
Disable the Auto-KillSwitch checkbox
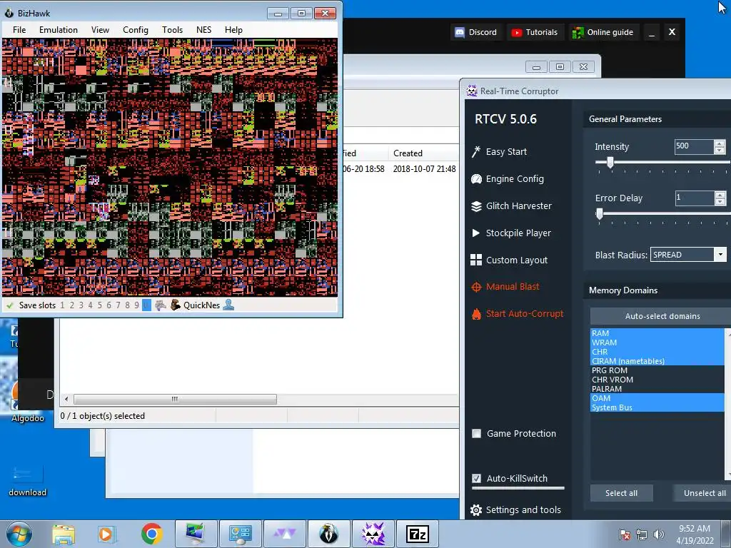click(476, 478)
